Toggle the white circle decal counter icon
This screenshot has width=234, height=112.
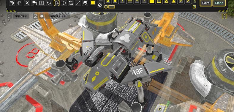coord(42,16)
